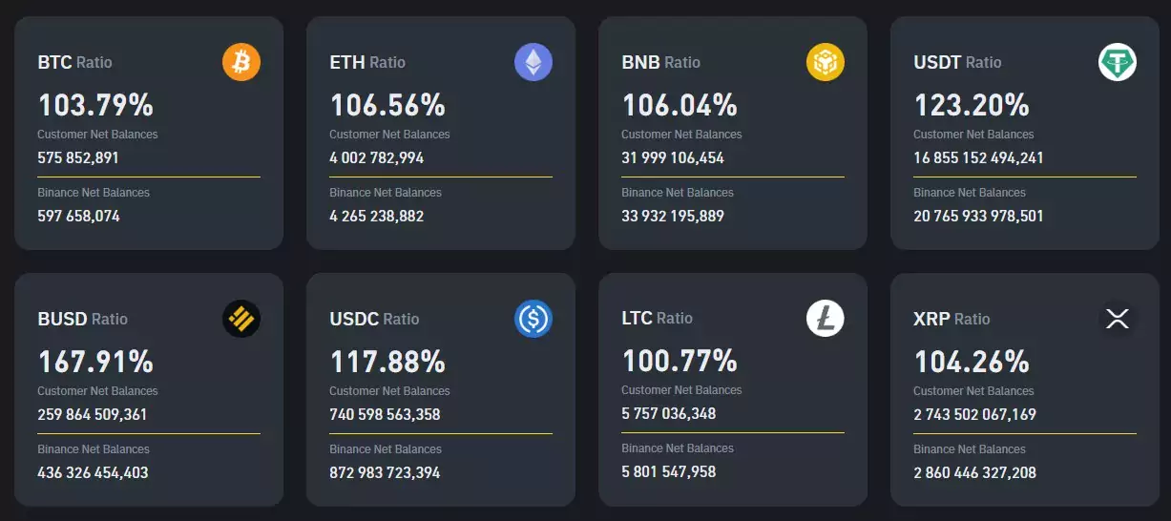
Task: Click the 167.91% BUSD ratio figure
Action: point(95,362)
